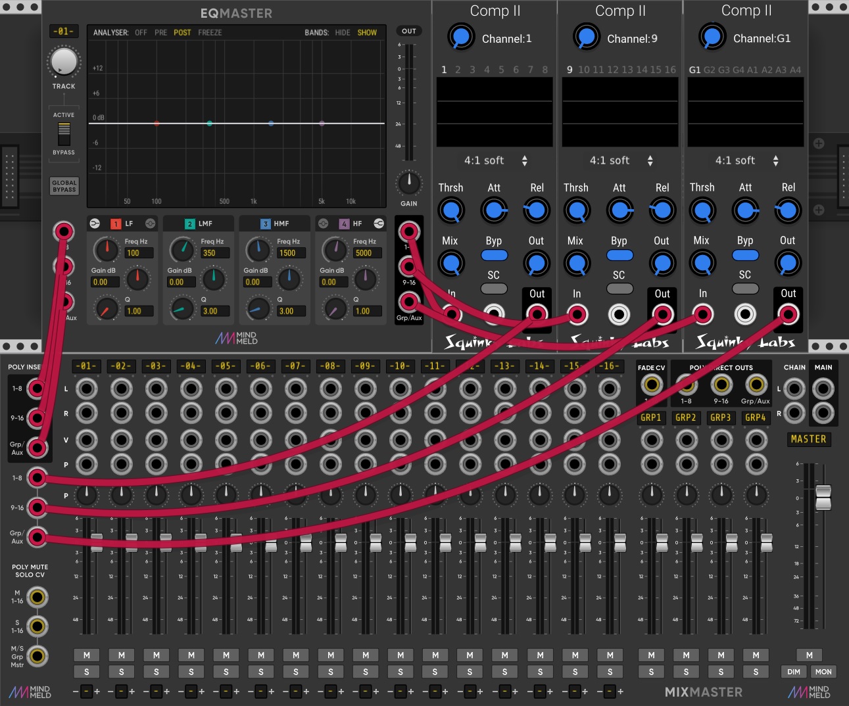Open the 4:1 soft ratio dropdown for Channel 9
The height and width of the screenshot is (706, 849).
tap(621, 160)
